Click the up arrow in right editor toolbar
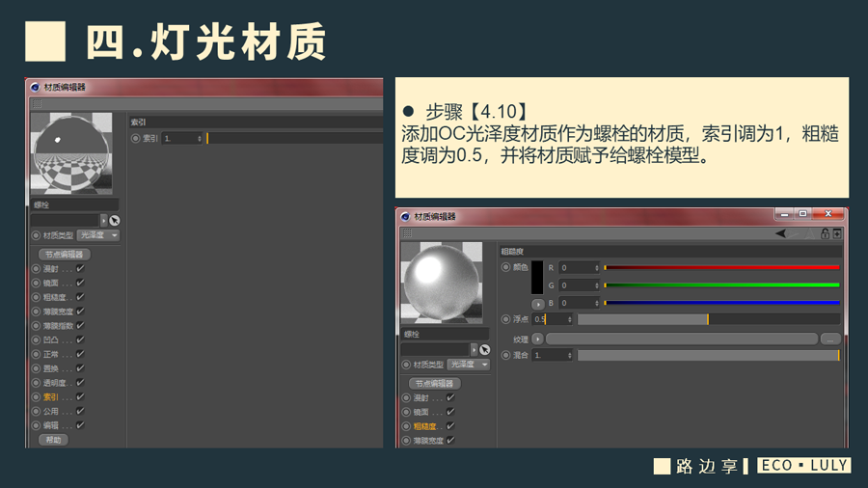868x488 pixels. [810, 233]
